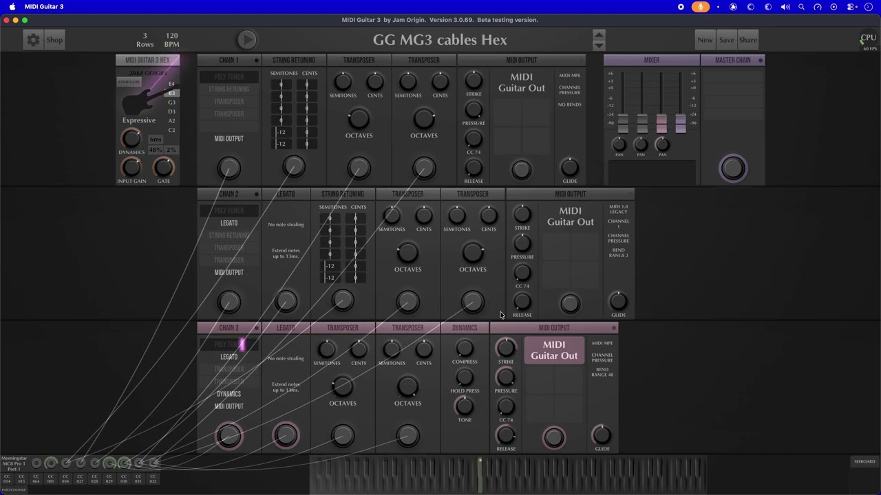The height and width of the screenshot is (495, 881).
Task: Toggle the Chain 2 header enable dot
Action: point(257,195)
